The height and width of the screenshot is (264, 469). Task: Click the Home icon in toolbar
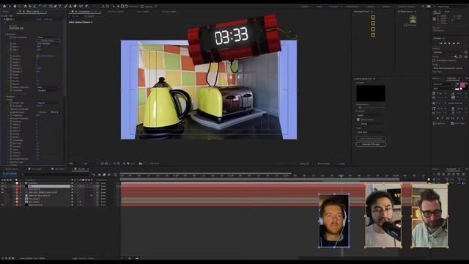[4, 7]
